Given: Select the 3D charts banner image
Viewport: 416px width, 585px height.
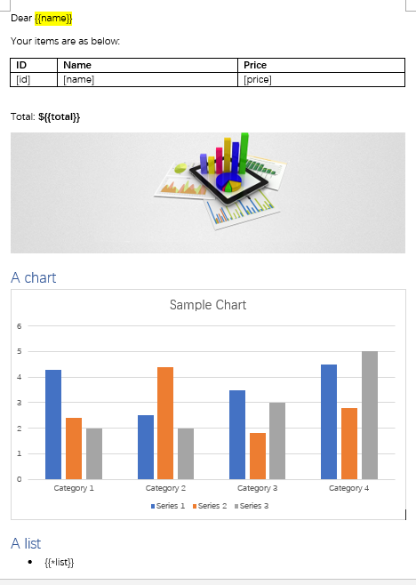Looking at the screenshot, I should click(x=208, y=193).
